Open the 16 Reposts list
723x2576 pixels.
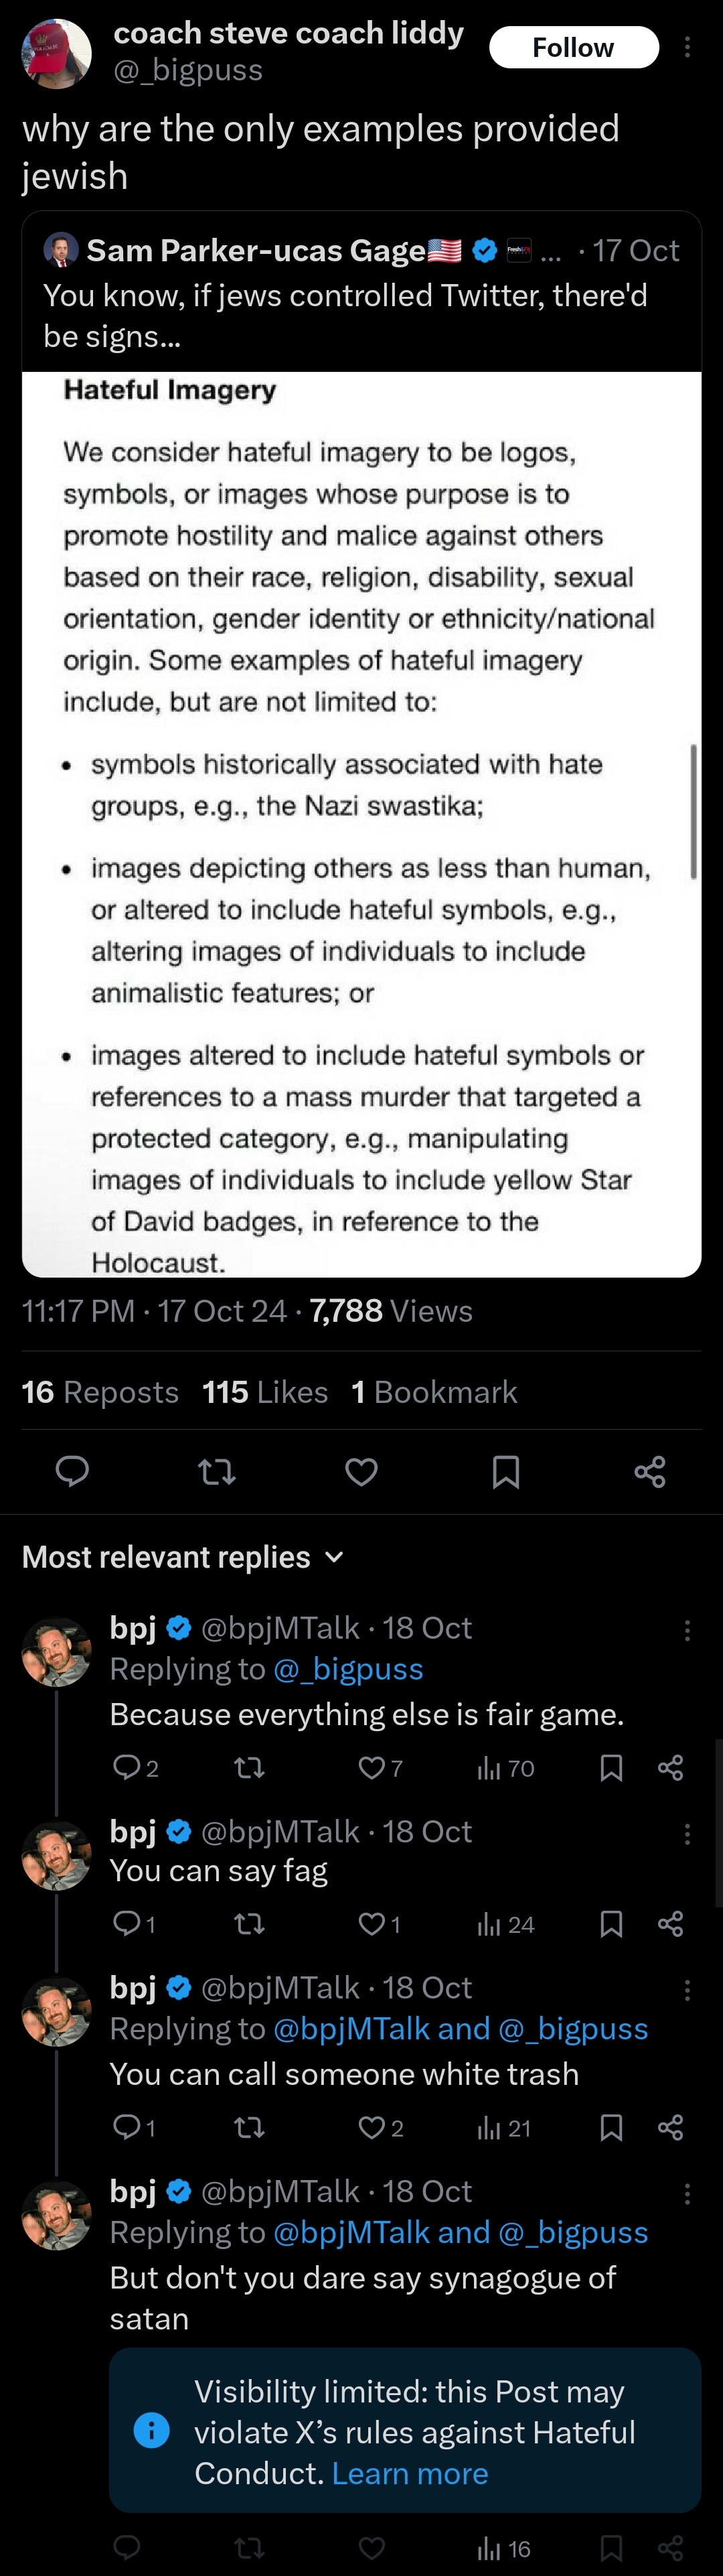pos(100,1392)
